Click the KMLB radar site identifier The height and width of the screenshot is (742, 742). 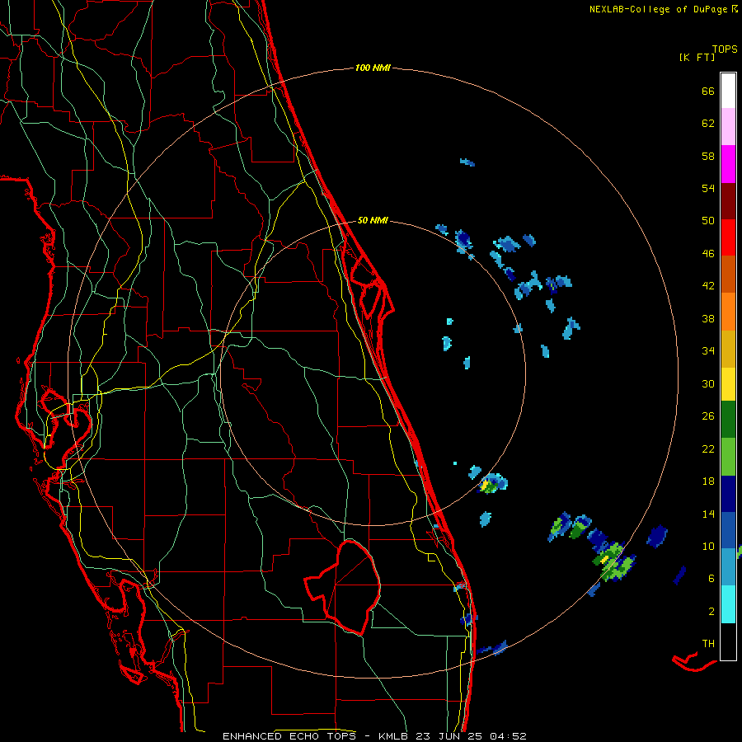coord(395,736)
